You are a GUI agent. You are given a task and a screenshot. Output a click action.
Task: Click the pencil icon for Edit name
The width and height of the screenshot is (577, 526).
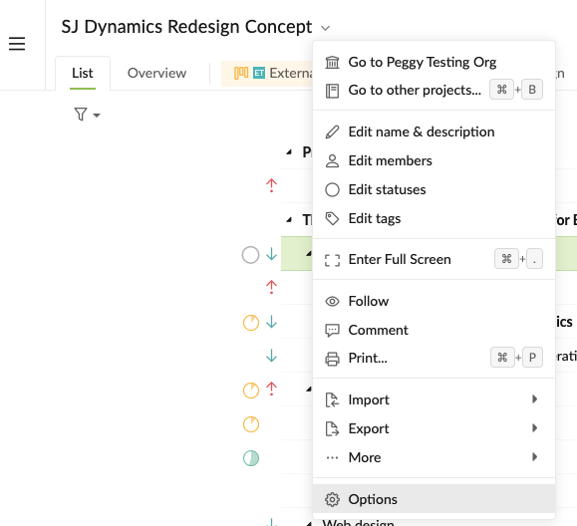point(332,132)
